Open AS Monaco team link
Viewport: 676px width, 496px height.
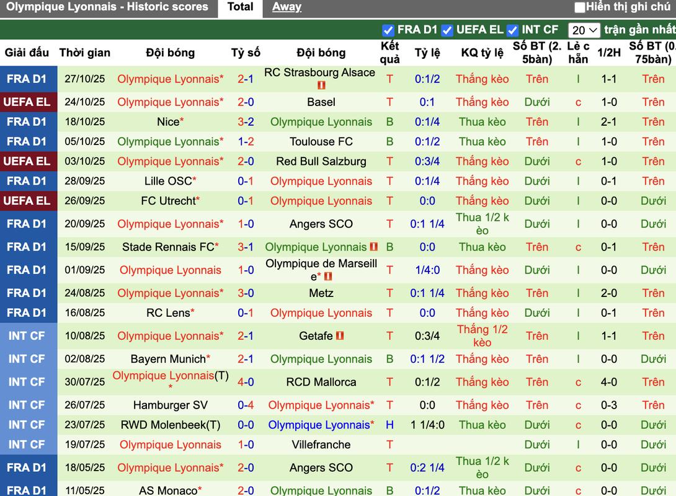pos(168,491)
